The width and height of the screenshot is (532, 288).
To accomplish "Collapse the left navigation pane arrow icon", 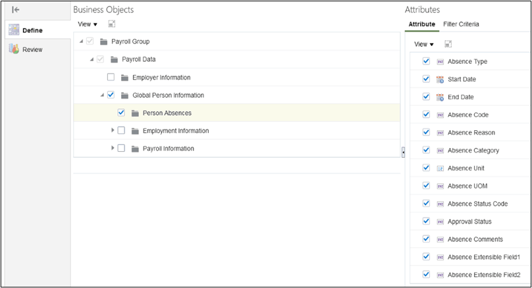I will point(16,10).
